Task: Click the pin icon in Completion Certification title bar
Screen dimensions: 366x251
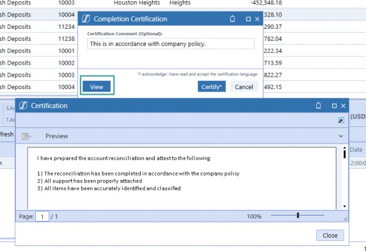Action: 232,19
